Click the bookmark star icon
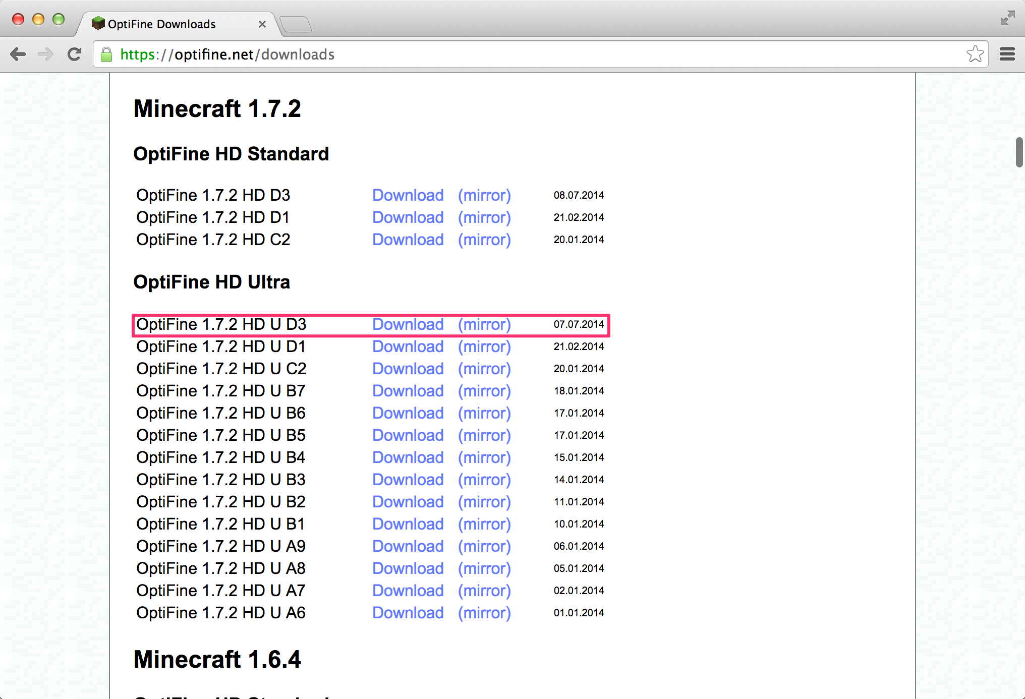This screenshot has height=699, width=1025. [x=975, y=54]
